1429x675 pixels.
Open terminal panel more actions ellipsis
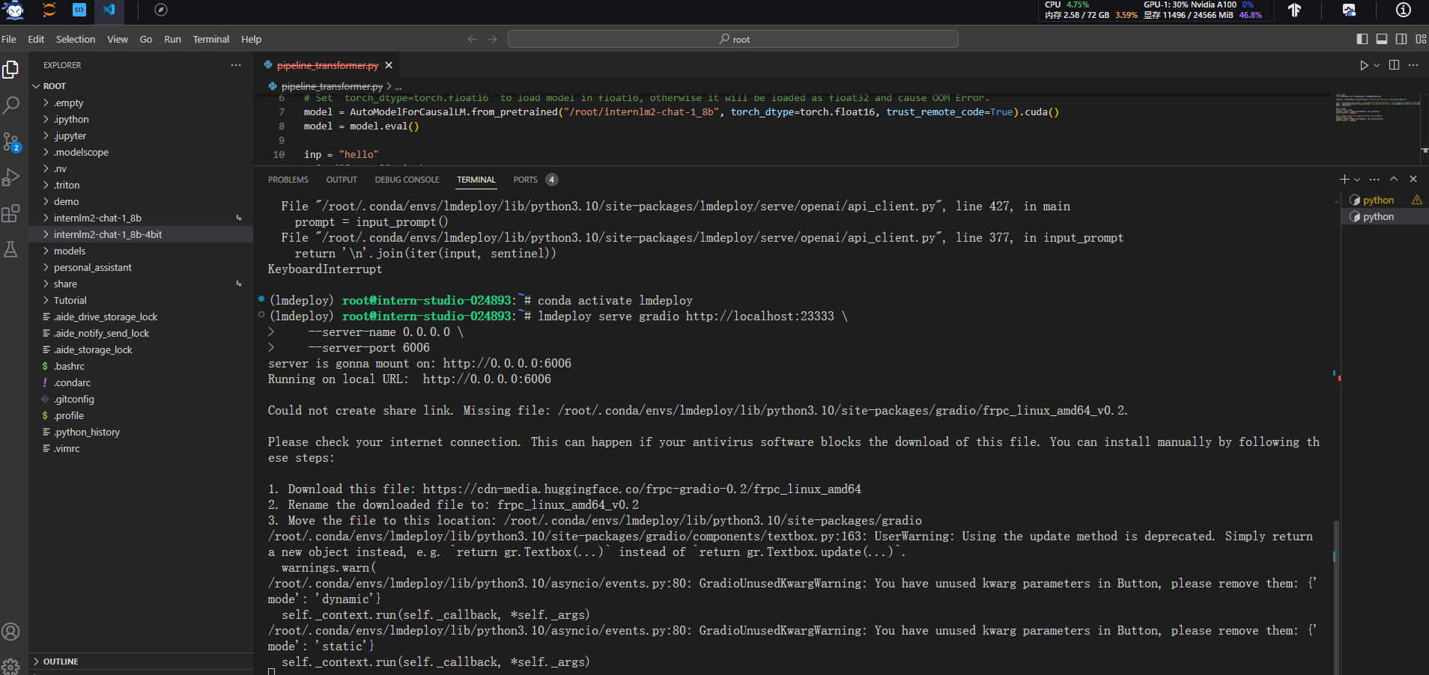[1374, 179]
